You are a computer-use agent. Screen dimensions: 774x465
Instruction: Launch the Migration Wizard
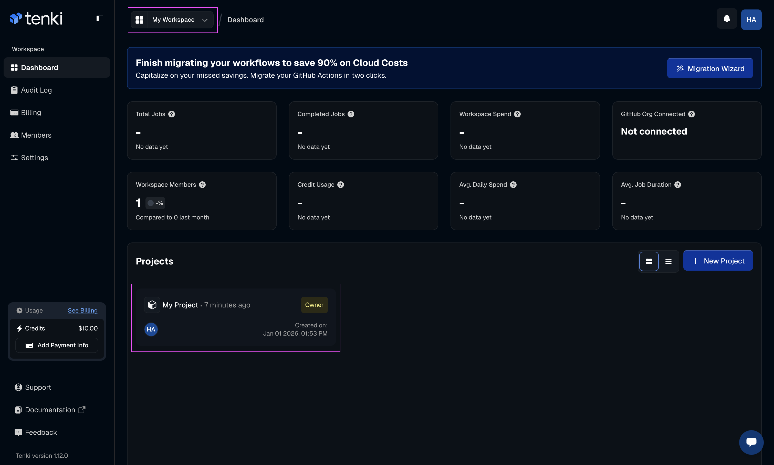710,68
